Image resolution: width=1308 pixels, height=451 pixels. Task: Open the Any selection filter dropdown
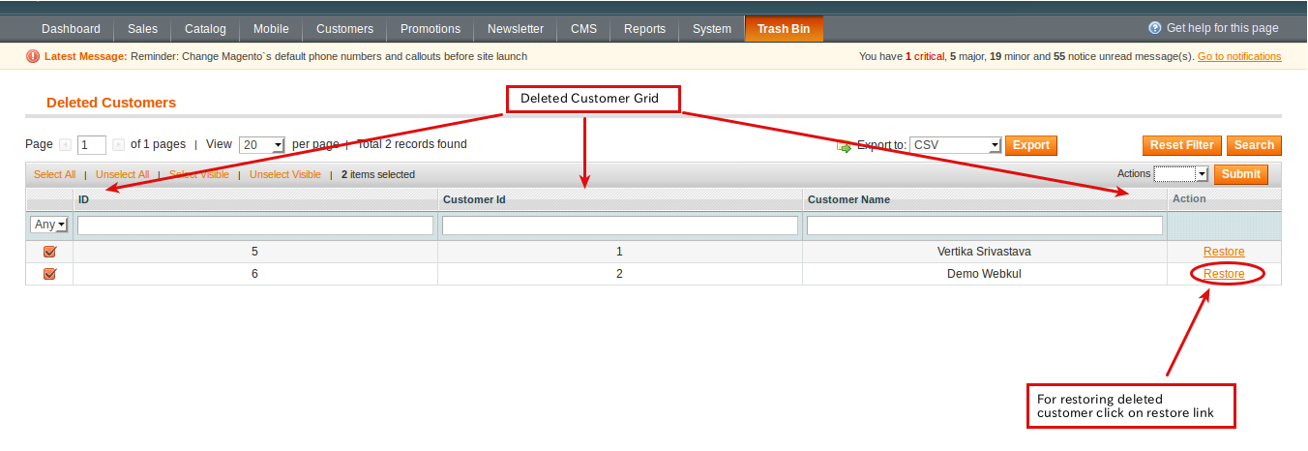click(x=49, y=225)
